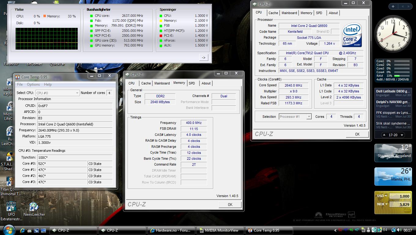Open Mainboard tab in processor CPU-Z window

pyautogui.click(x=289, y=13)
